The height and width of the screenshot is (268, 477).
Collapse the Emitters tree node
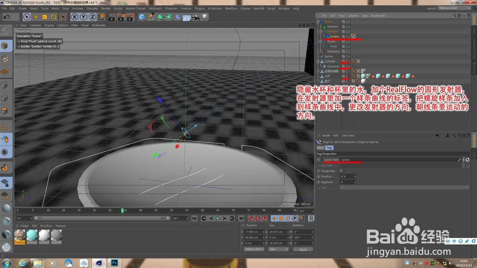click(x=321, y=31)
